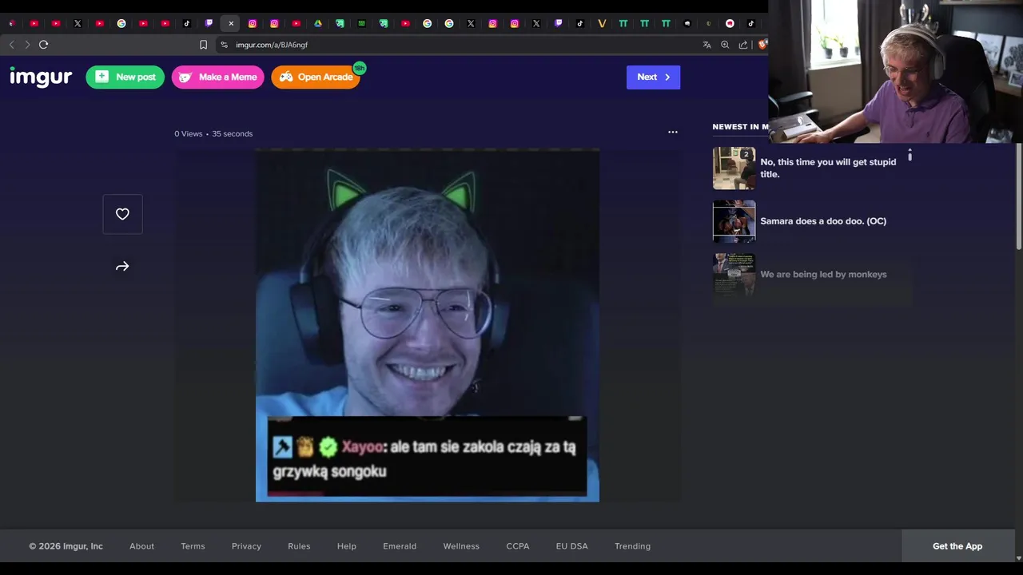1023x575 pixels.
Task: Click the imgur logo
Action: click(x=41, y=77)
